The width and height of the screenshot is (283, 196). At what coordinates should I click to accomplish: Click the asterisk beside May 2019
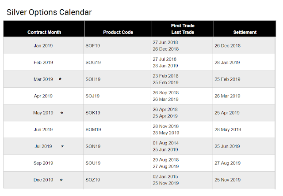click(x=61, y=113)
